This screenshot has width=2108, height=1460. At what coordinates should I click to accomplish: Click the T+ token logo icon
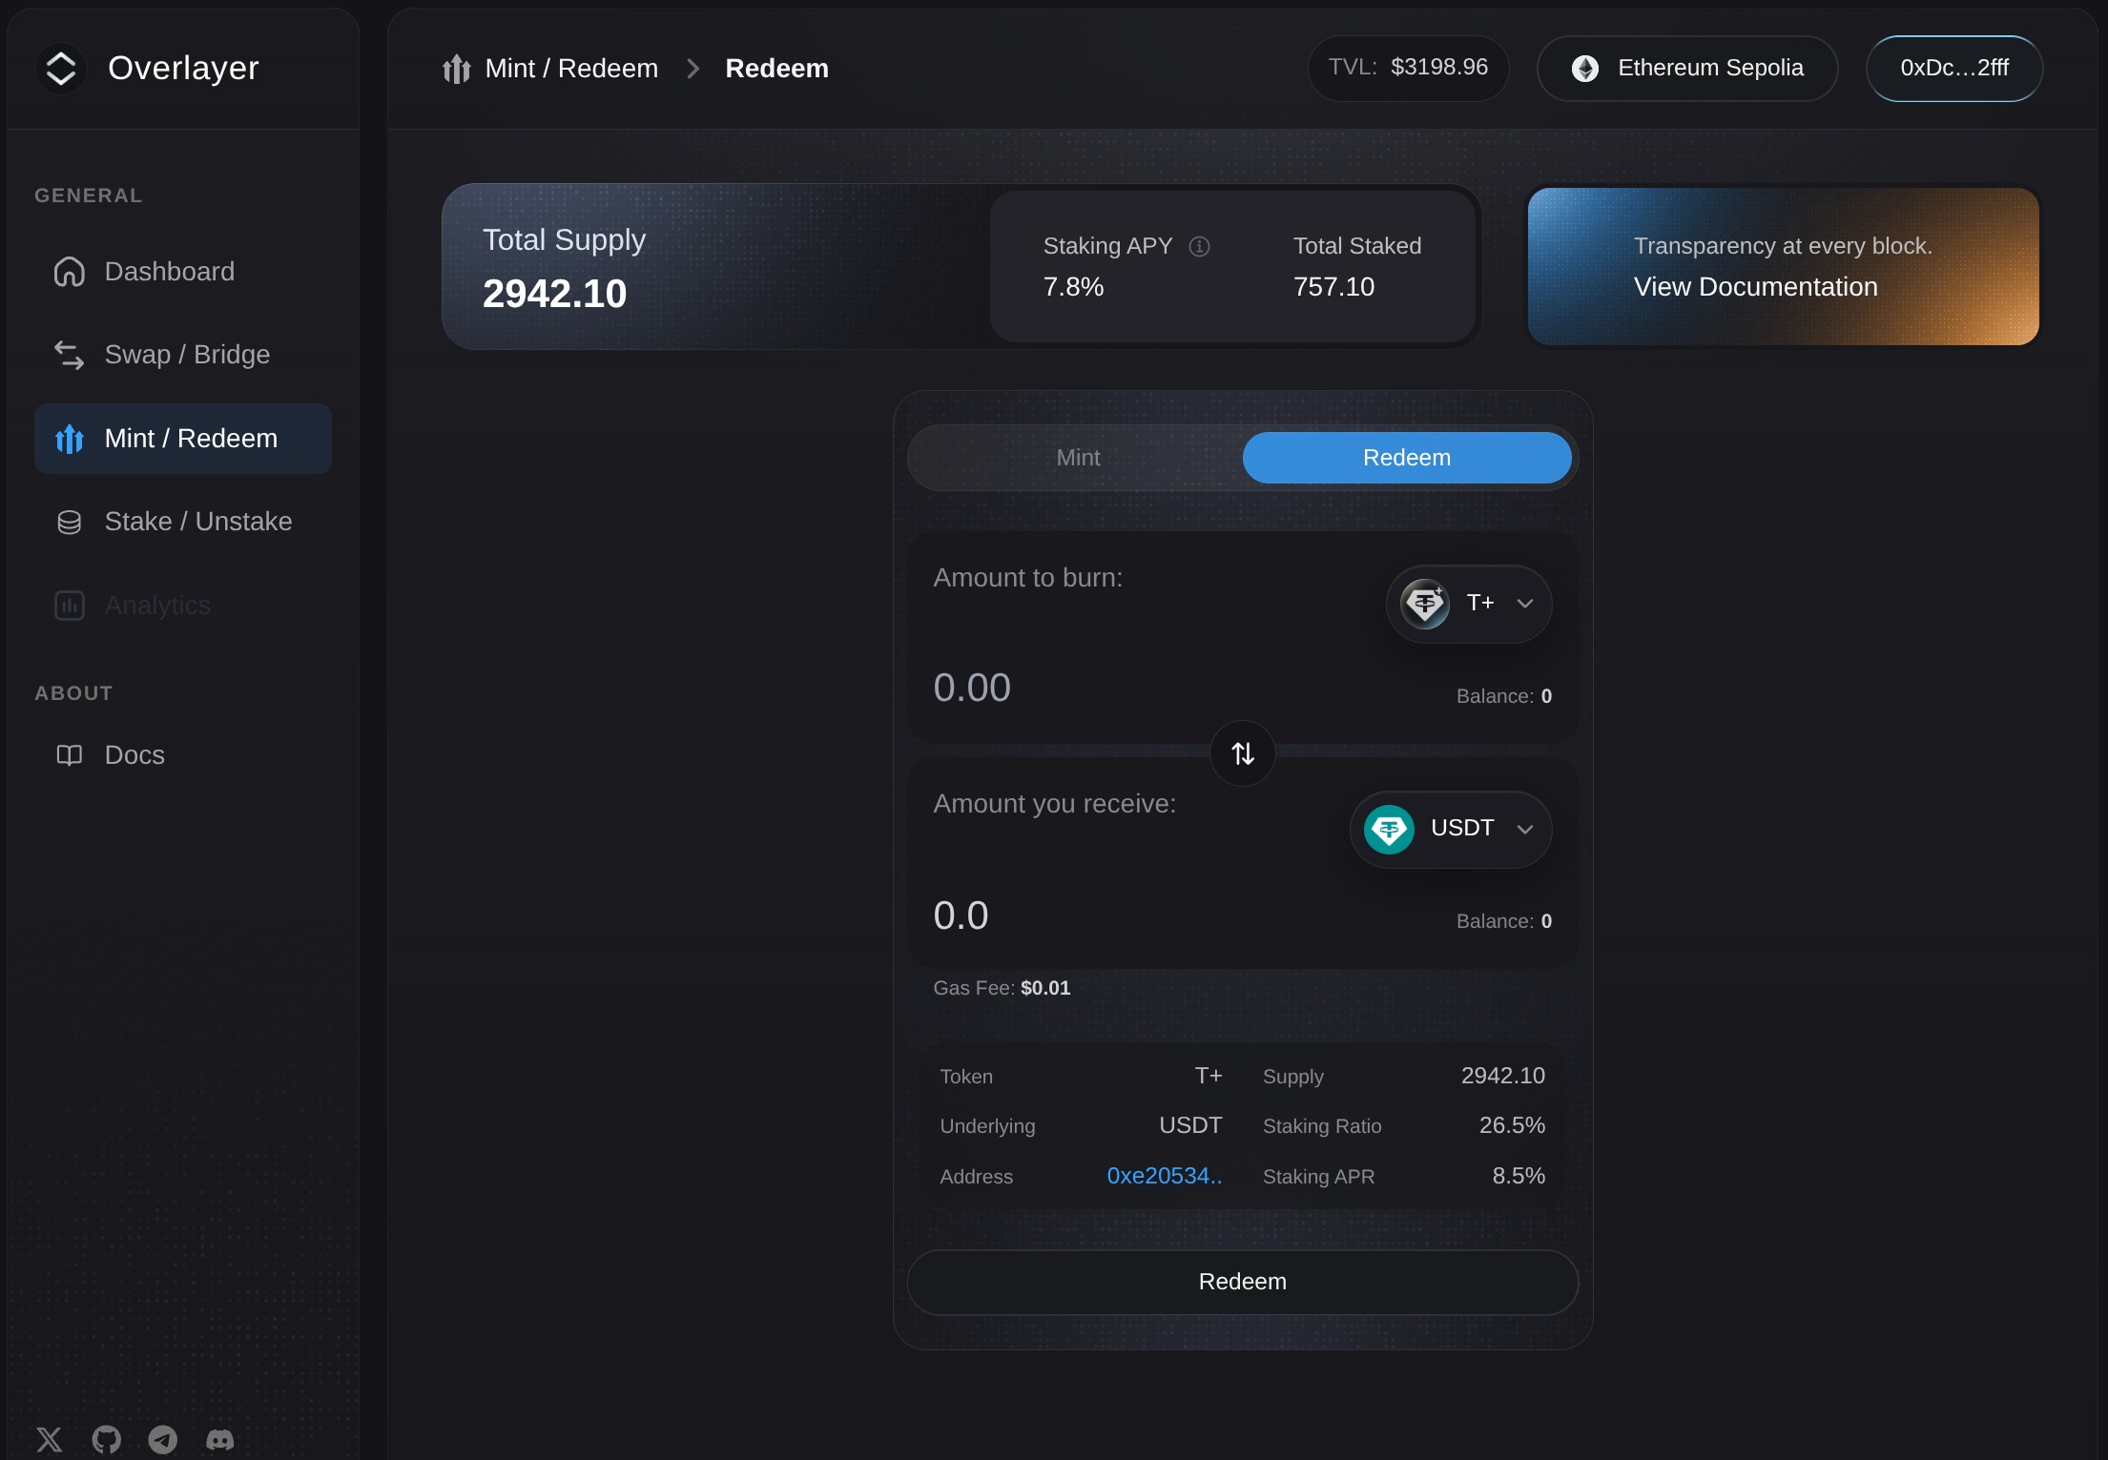1425,604
